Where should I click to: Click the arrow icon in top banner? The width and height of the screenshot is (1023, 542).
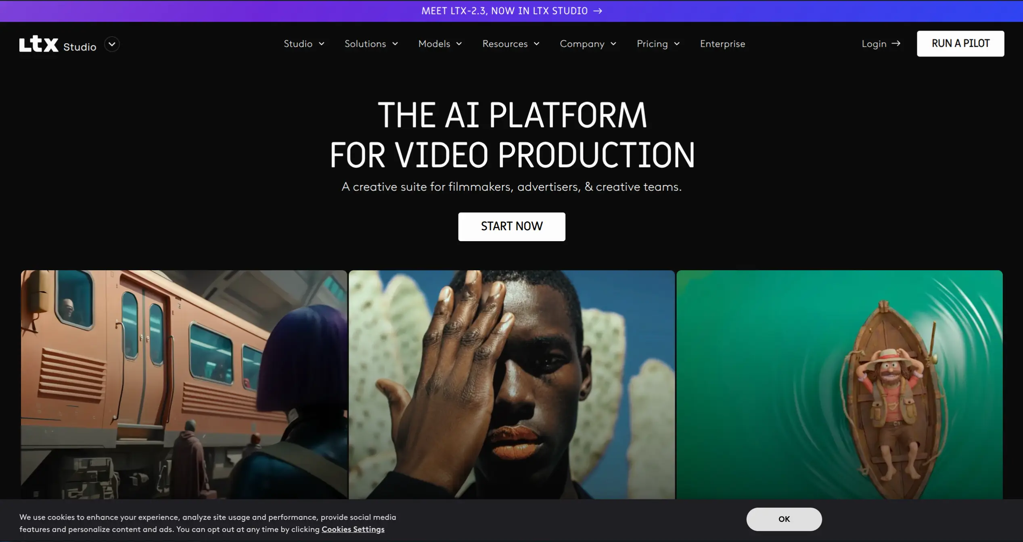598,11
